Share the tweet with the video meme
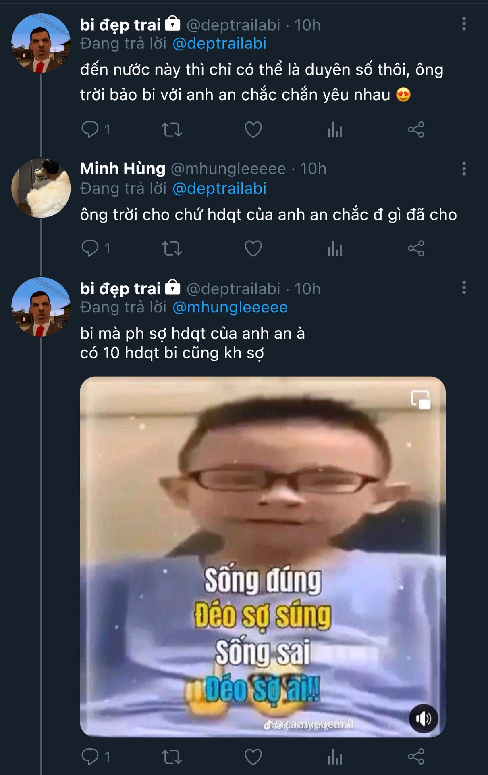The height and width of the screenshot is (775, 488). coord(416,756)
